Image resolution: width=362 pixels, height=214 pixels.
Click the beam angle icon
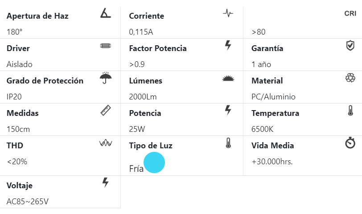(105, 13)
